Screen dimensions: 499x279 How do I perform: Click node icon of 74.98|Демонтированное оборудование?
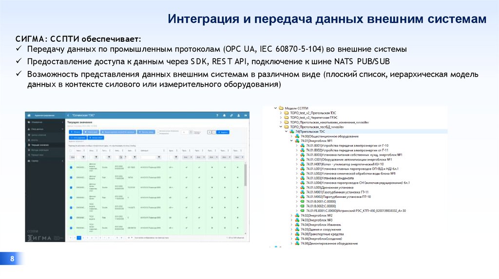[x=297, y=244]
